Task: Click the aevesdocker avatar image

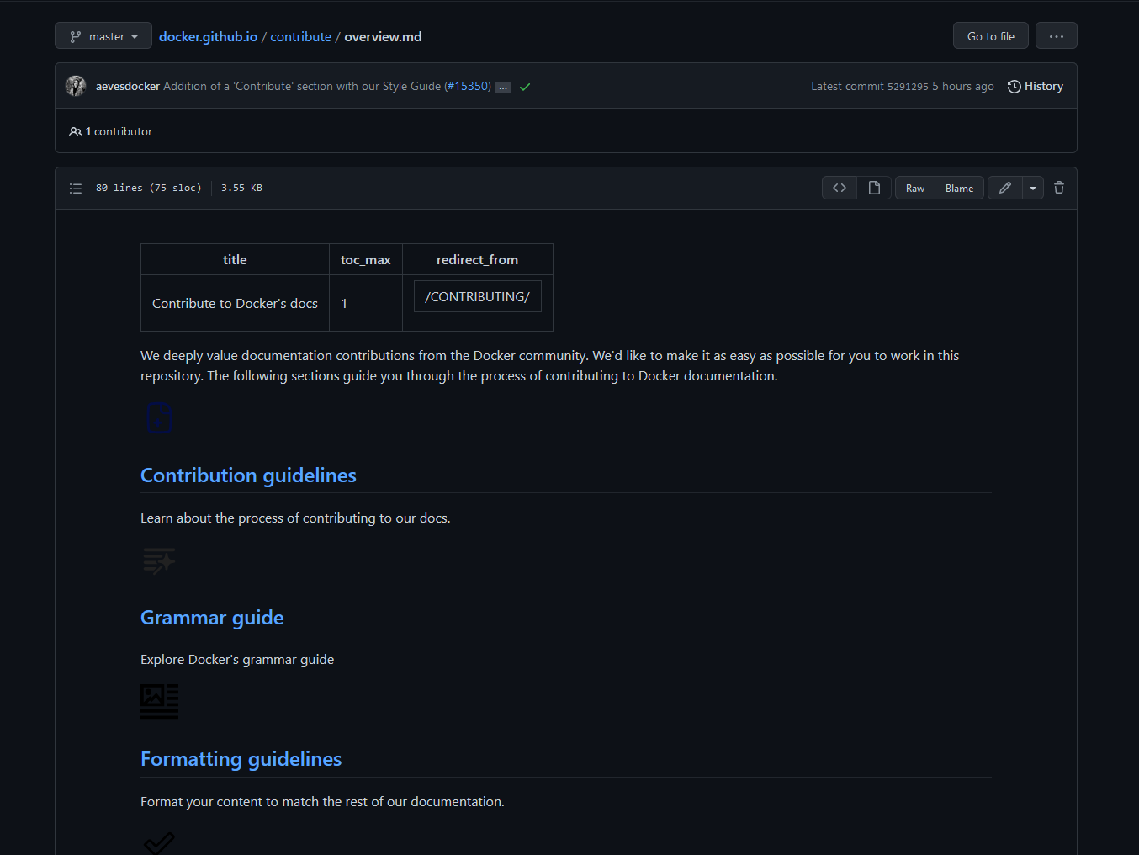Action: [x=76, y=86]
